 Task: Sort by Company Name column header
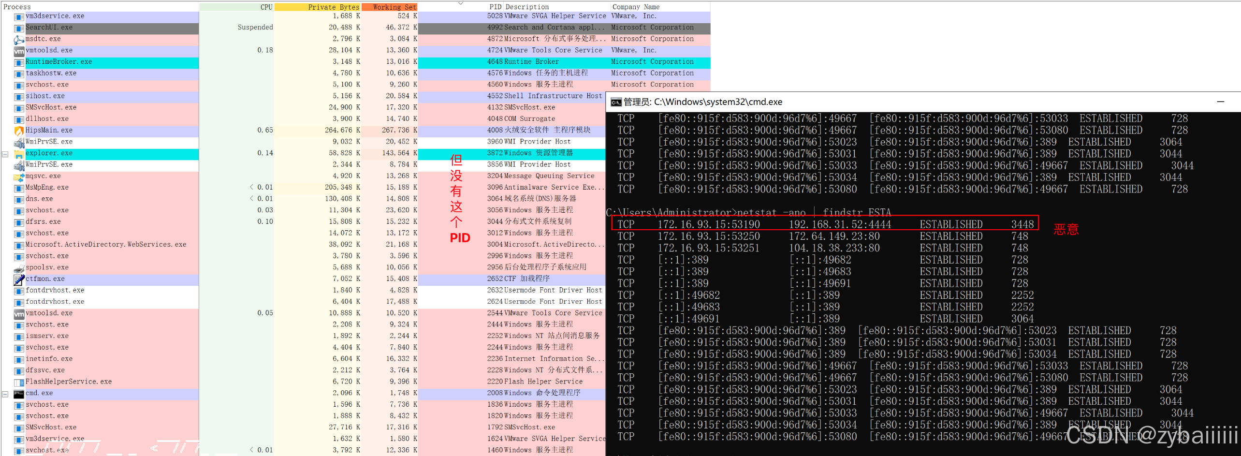click(x=636, y=7)
